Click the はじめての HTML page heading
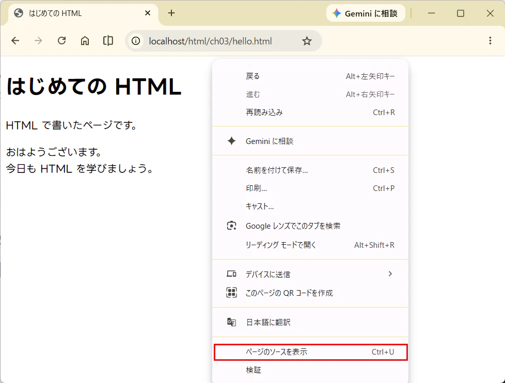 tap(94, 87)
